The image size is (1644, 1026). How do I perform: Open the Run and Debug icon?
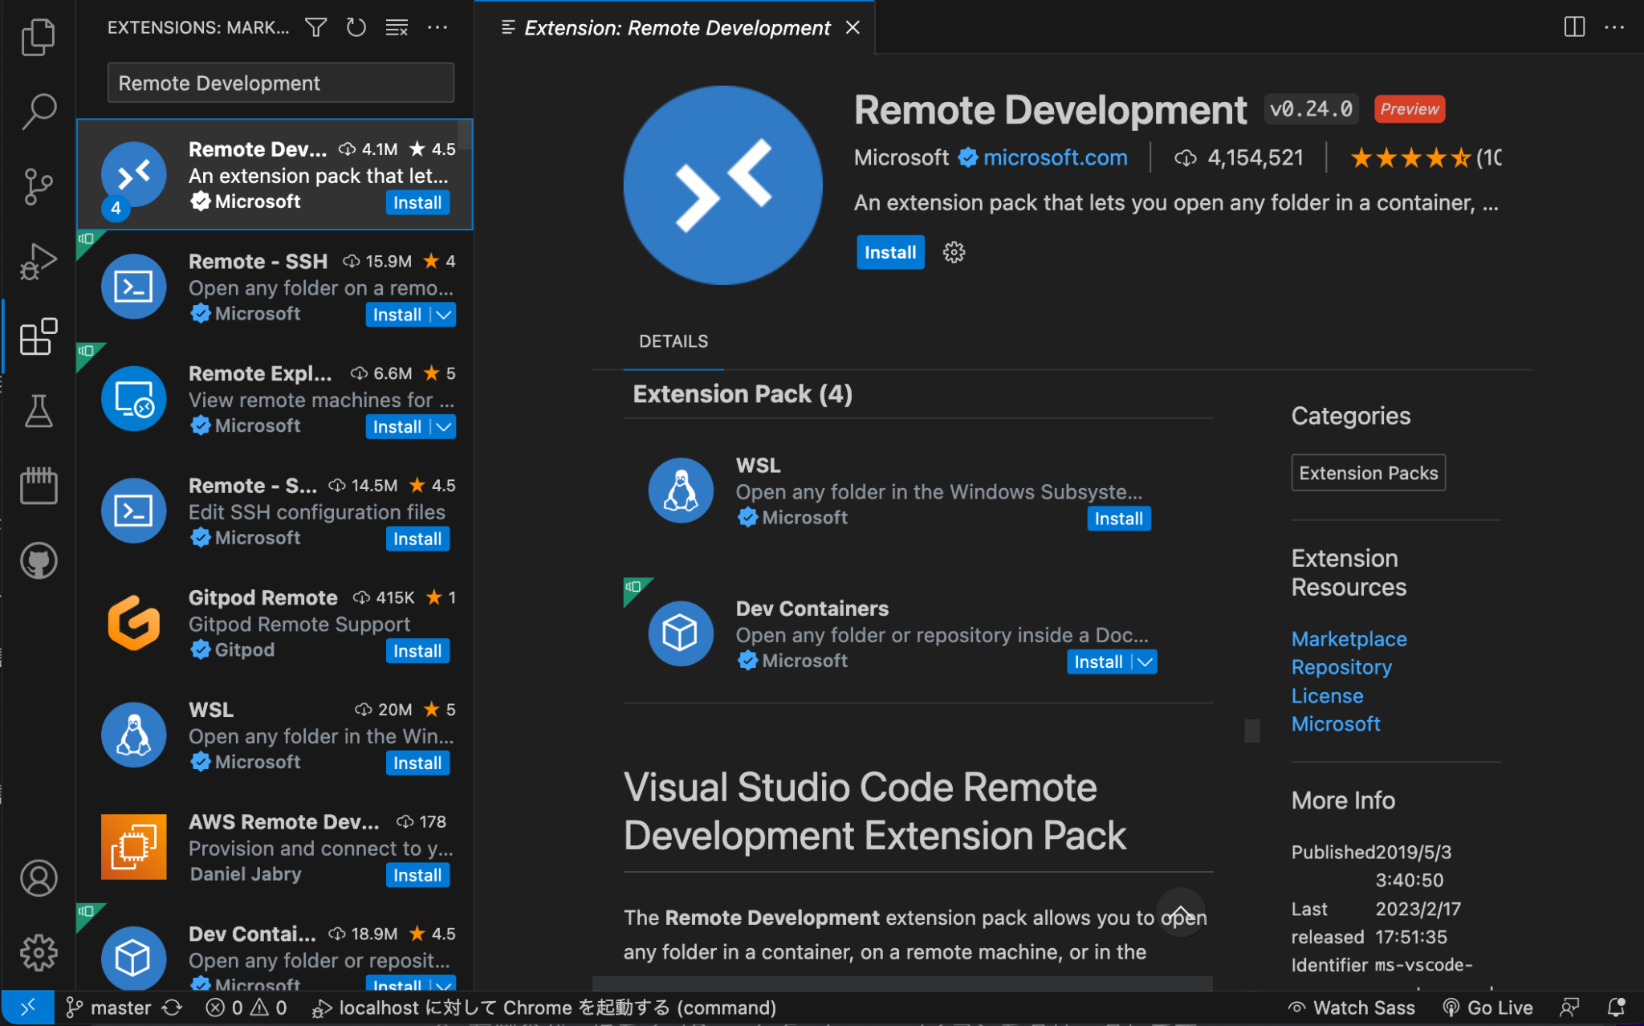tap(37, 260)
